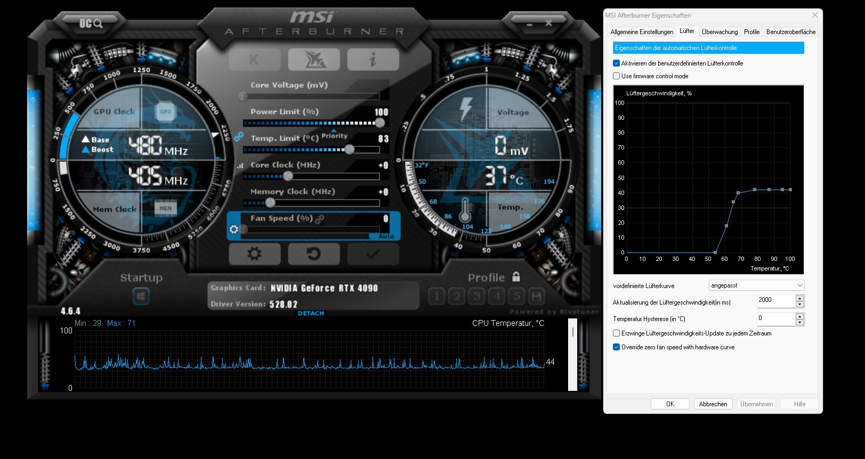The image size is (865, 459).
Task: Uncheck Override zero fan speed checkbox
Action: point(616,347)
